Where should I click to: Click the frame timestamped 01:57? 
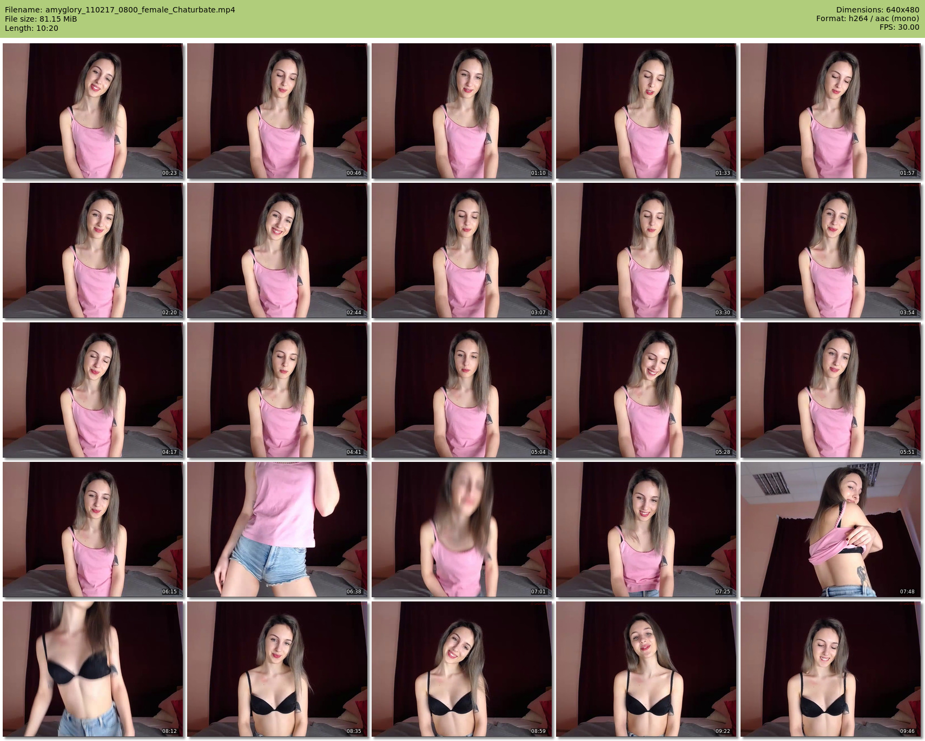[830, 111]
